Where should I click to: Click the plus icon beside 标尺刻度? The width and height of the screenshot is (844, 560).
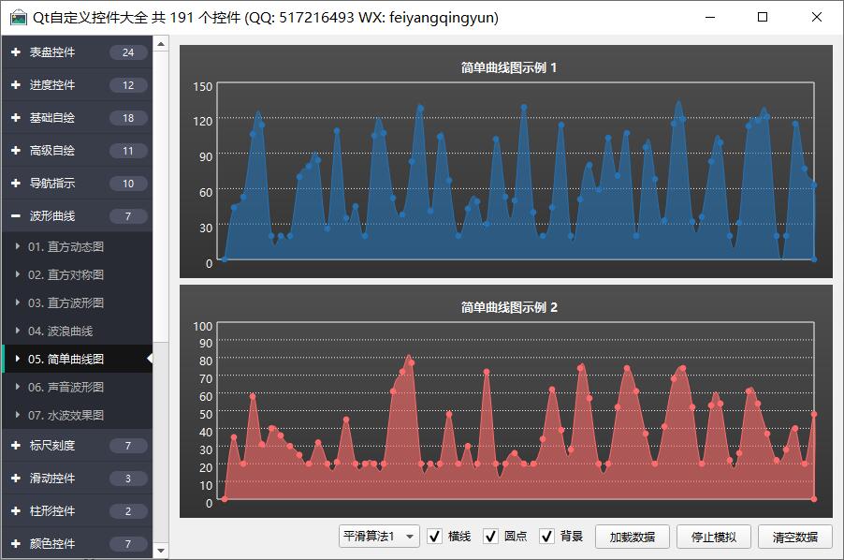point(15,446)
